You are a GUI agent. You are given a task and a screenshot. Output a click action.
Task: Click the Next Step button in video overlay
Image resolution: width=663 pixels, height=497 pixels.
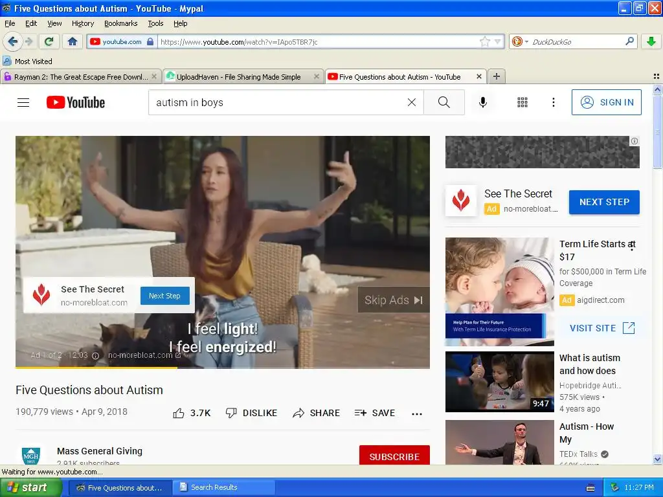[164, 296]
